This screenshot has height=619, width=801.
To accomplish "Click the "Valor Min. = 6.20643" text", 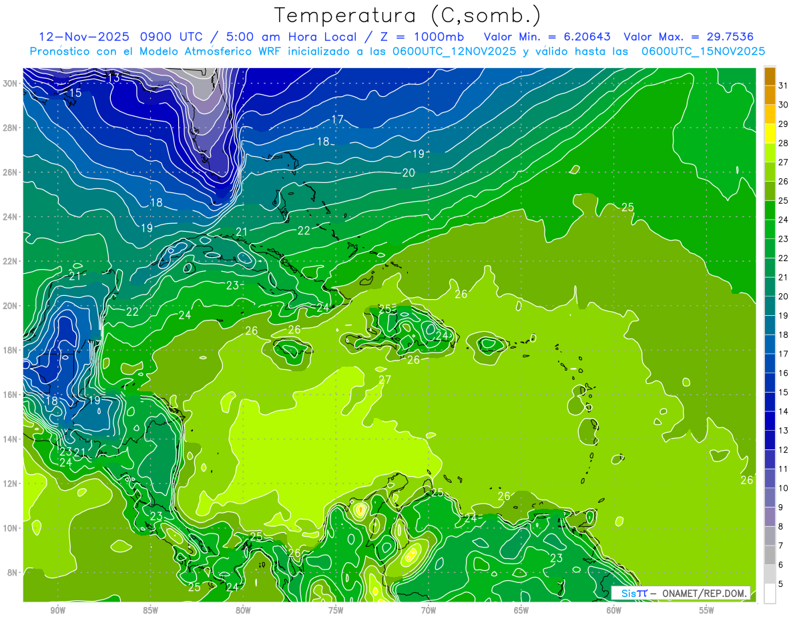I will (547, 37).
